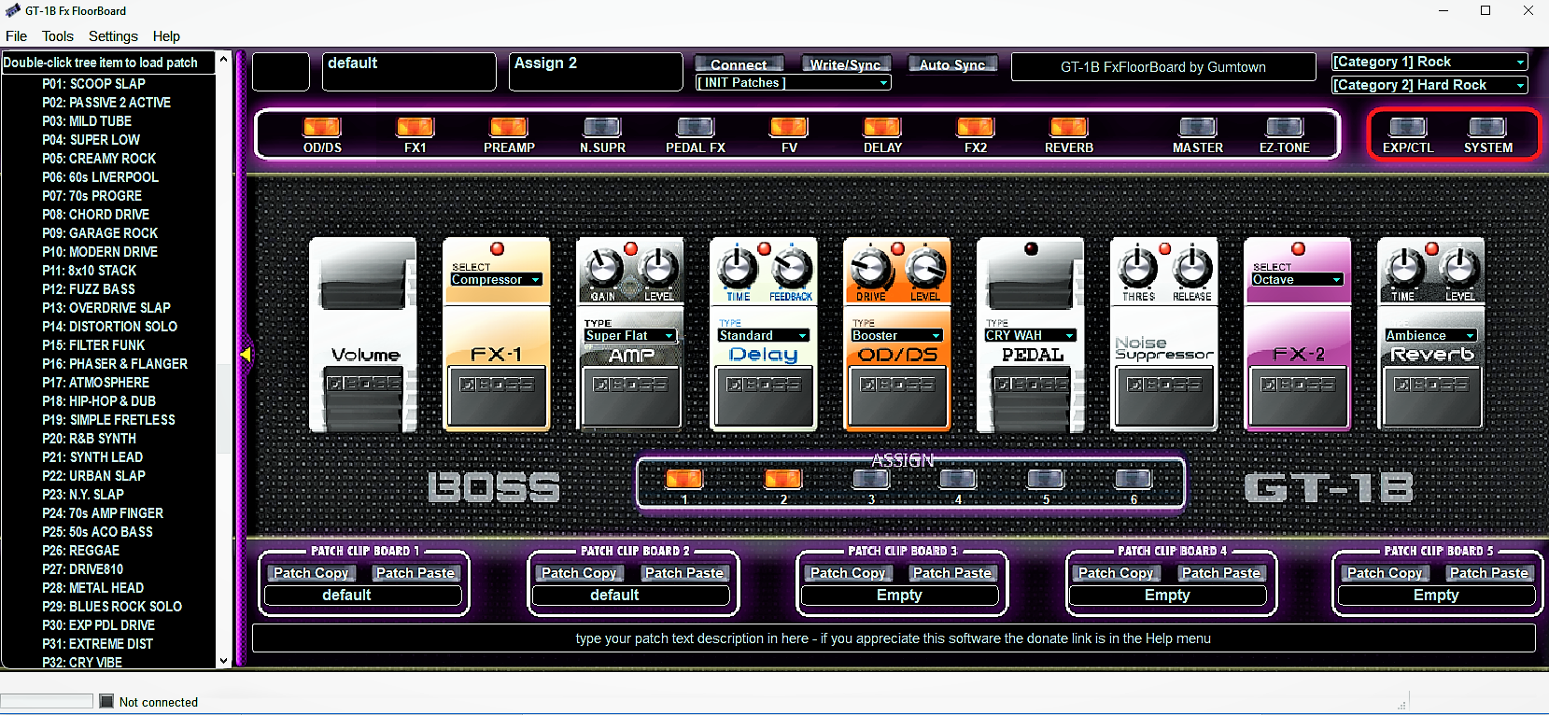Click the FX-2 pedal footswitch

coord(1298,397)
